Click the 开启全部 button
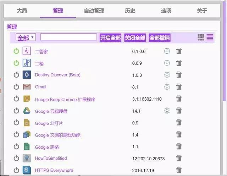This screenshot has width=227, height=176. pyautogui.click(x=110, y=38)
